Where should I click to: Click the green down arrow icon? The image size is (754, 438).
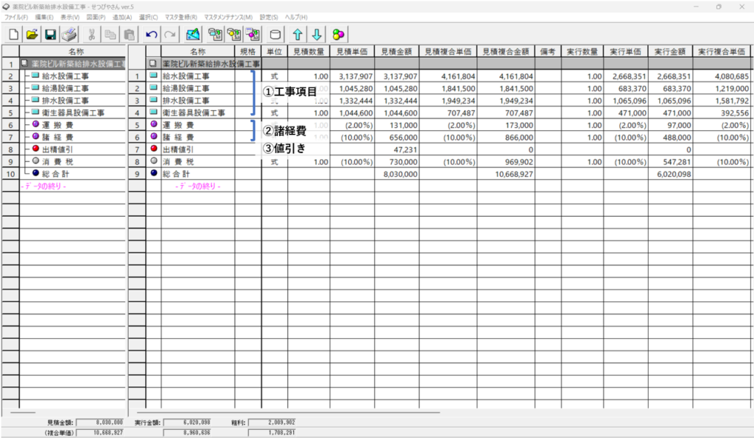click(317, 35)
